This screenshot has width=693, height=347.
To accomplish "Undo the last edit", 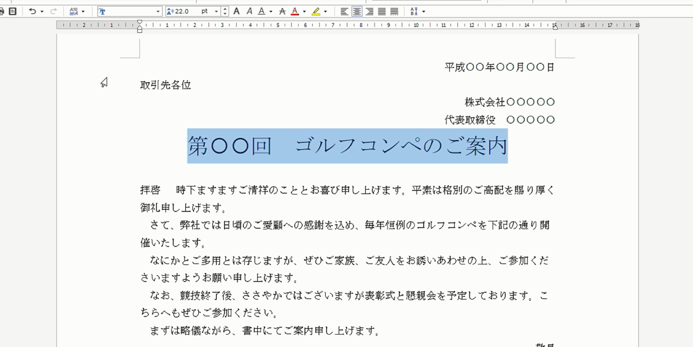I will point(33,11).
